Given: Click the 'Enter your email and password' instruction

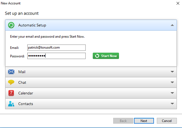Looking at the screenshot, I should click(47, 36).
